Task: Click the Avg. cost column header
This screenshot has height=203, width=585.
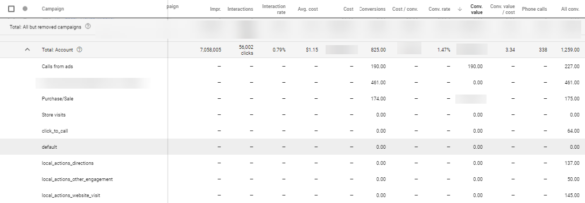Action: (x=308, y=9)
